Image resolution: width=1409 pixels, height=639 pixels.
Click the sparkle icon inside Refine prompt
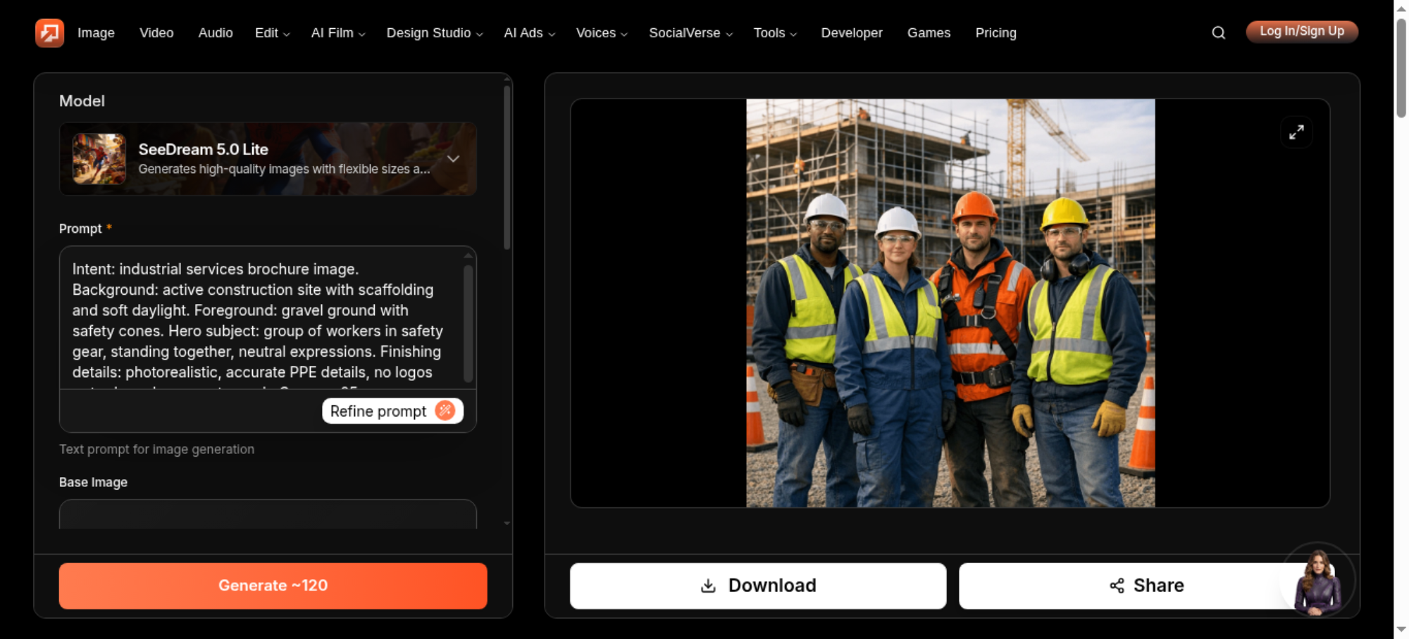445,410
